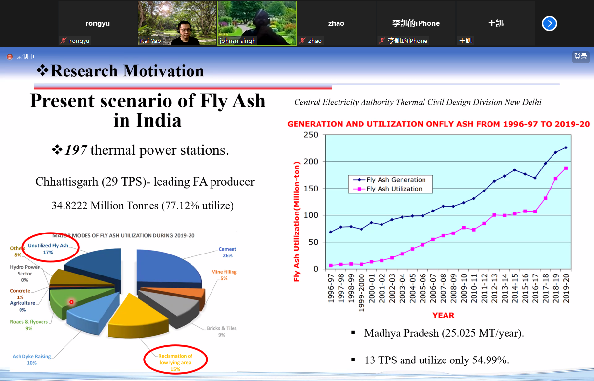The height and width of the screenshot is (381, 594).
Task: Select zhao's participant tile
Action: [337, 23]
